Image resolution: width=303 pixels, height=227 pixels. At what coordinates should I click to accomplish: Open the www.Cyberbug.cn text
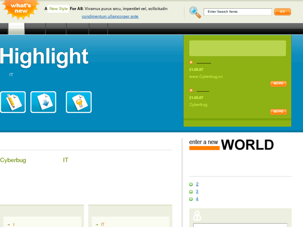[206, 77]
